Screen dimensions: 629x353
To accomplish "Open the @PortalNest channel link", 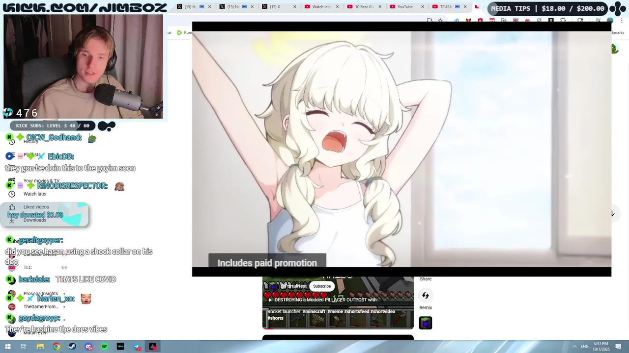I will (x=293, y=286).
